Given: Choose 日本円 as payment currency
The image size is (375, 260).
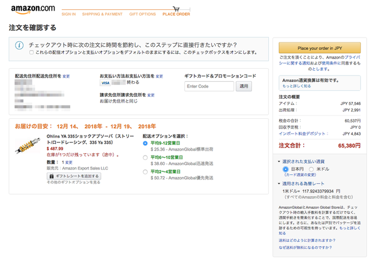Looking at the screenshot, I should [x=286, y=169].
